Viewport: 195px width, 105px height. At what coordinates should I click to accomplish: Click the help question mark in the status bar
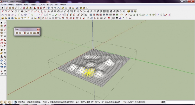tap(15, 102)
